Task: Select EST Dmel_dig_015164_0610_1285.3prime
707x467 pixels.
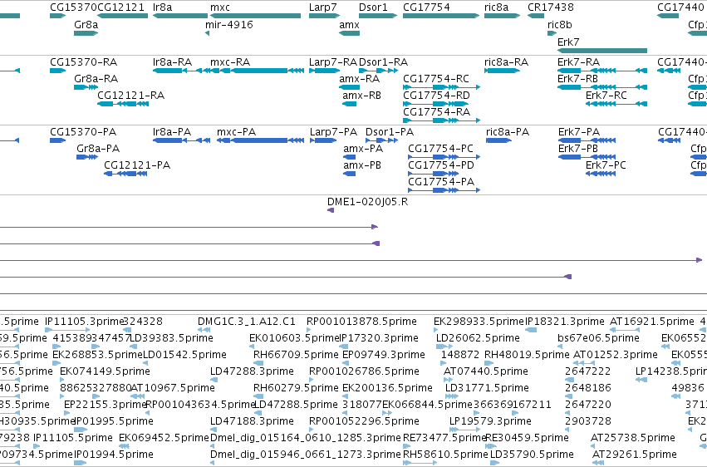Action: pyautogui.click(x=305, y=438)
